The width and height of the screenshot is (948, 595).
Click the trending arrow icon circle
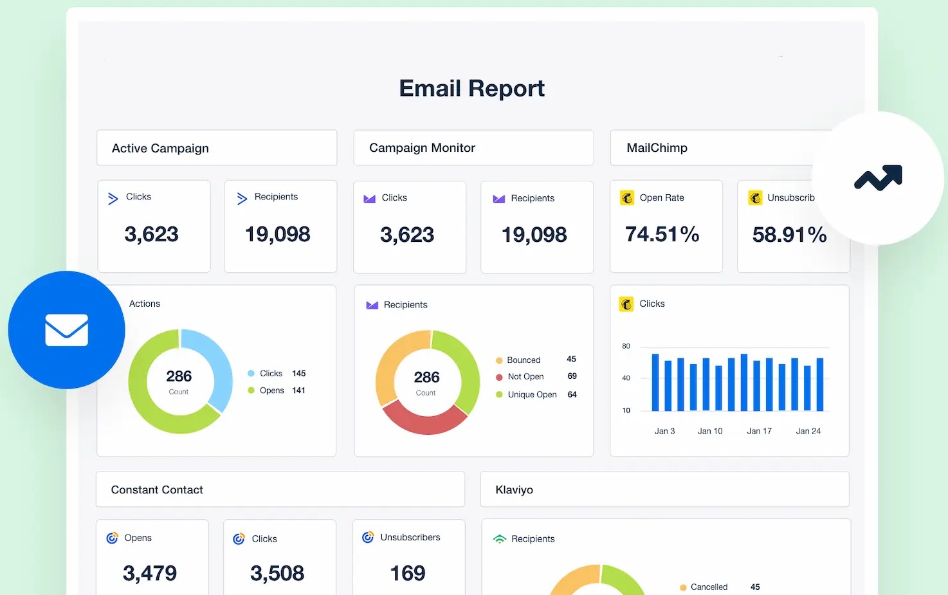click(x=879, y=178)
